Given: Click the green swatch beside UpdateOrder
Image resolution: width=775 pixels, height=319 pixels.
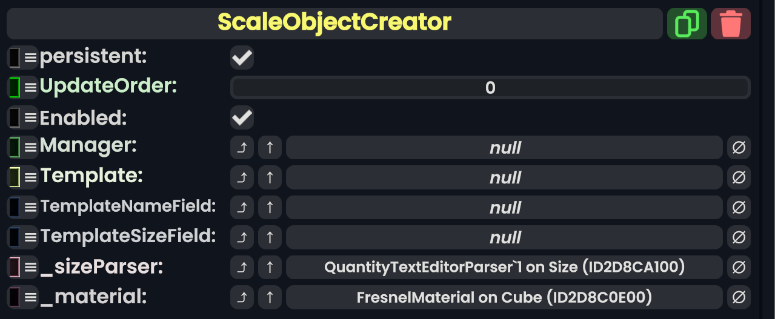Looking at the screenshot, I should click(15, 88).
